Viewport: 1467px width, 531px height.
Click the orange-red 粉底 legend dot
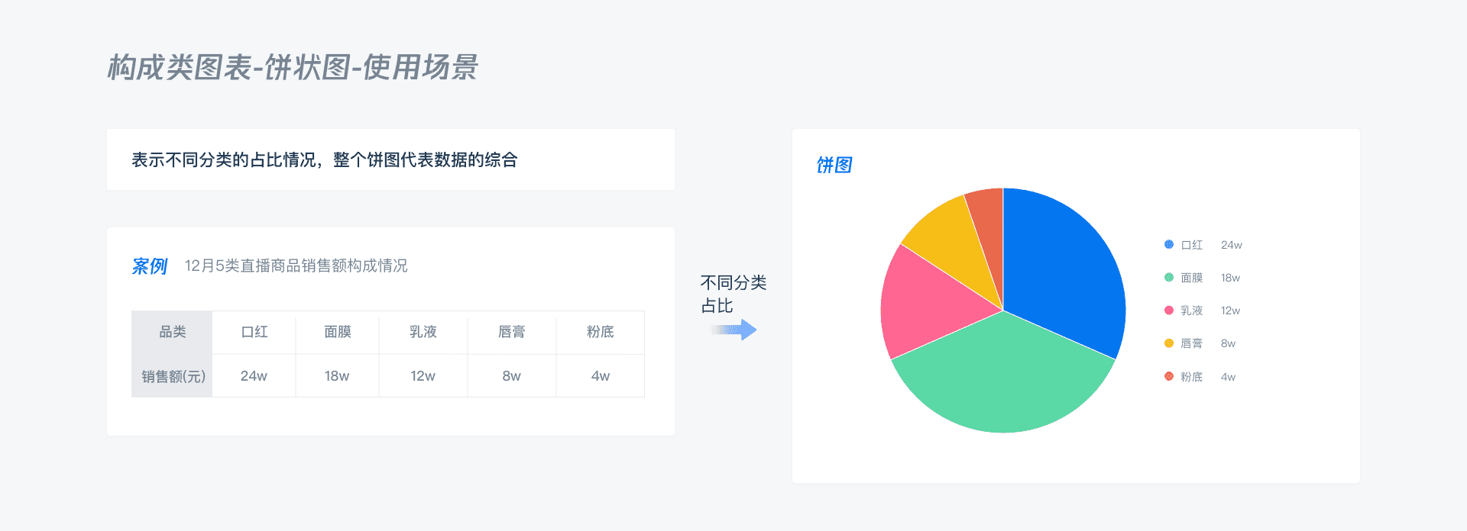[1168, 376]
